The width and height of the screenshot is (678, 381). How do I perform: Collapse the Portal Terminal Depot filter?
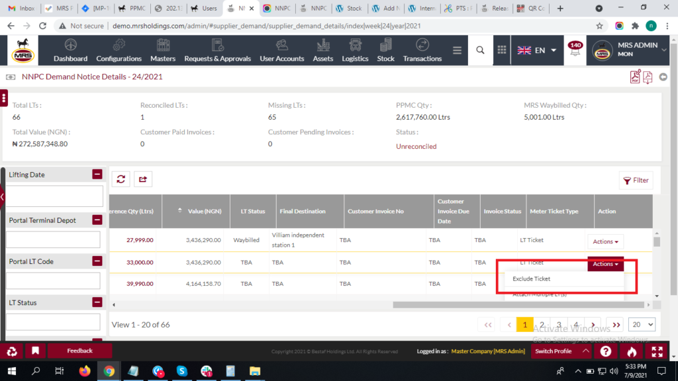pyautogui.click(x=97, y=220)
